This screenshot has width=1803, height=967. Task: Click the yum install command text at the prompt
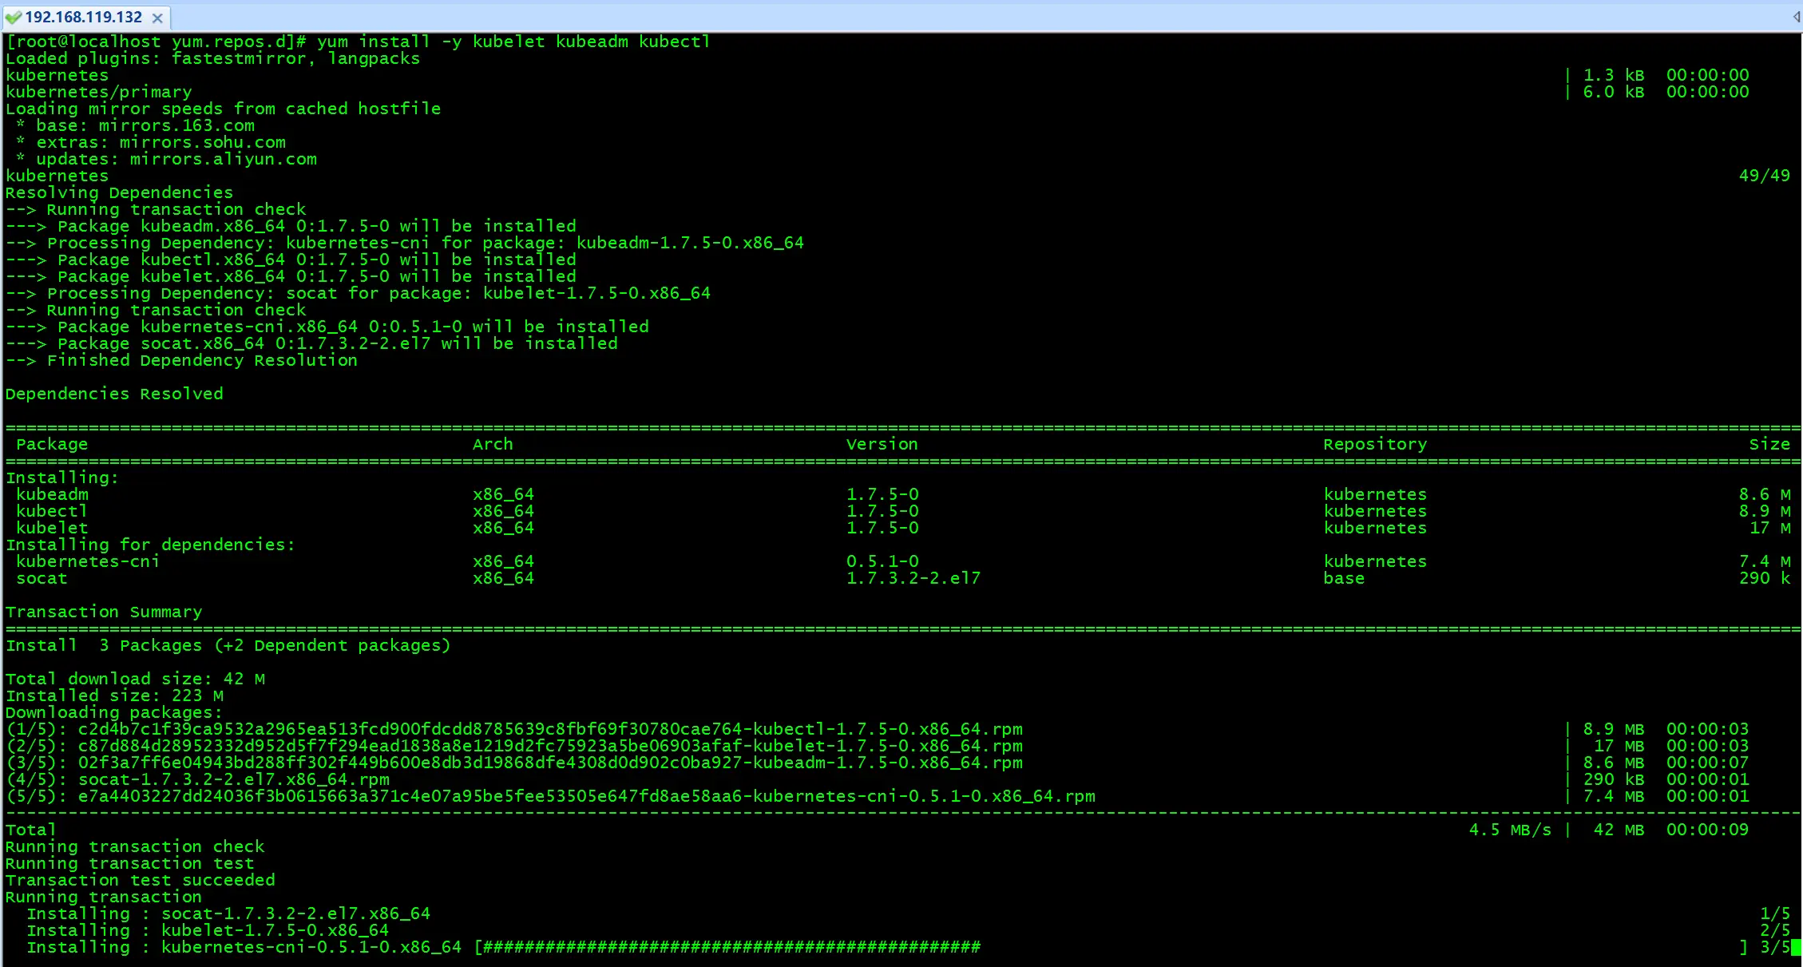(513, 42)
